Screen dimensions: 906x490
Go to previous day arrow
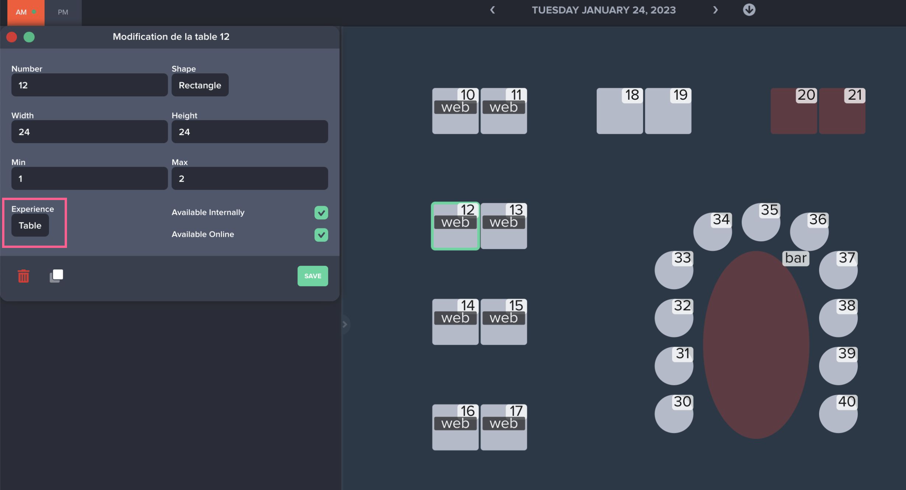point(492,10)
